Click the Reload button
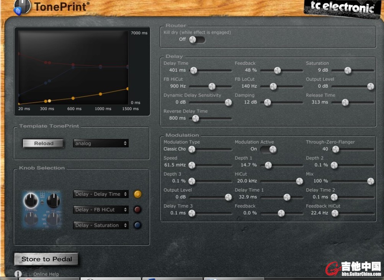This screenshot has height=280, width=384. (x=43, y=143)
